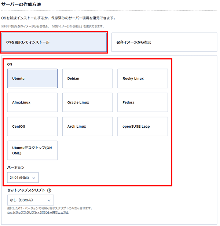This screenshot has width=220, height=226.
Task: Click description "OSを新規インストールするか"
Action: pyautogui.click(x=58, y=18)
